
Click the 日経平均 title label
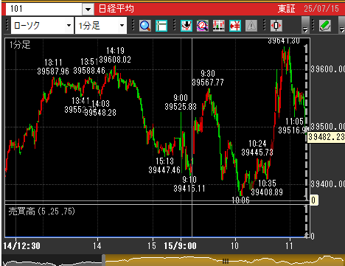116,9
